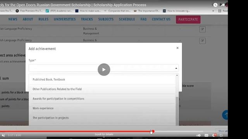
Task: Open the RULES page
Action: point(43,19)
